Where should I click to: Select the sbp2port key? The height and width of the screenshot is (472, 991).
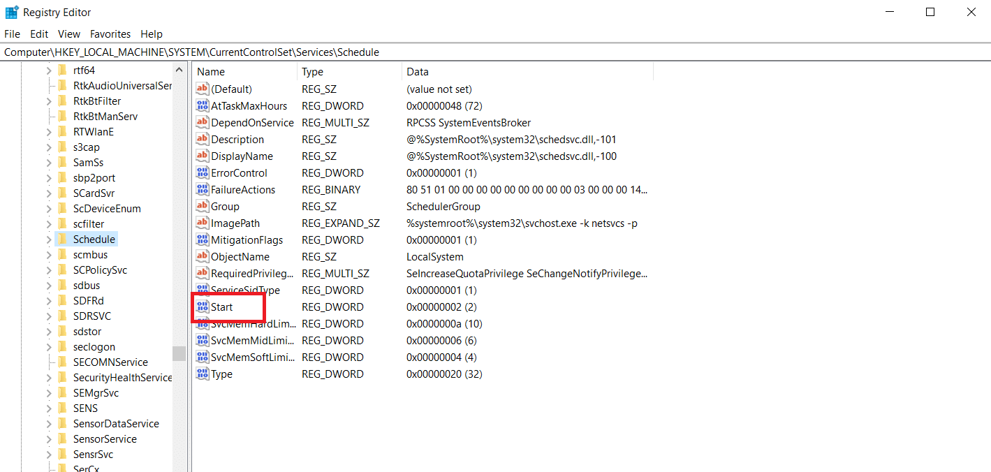(94, 178)
